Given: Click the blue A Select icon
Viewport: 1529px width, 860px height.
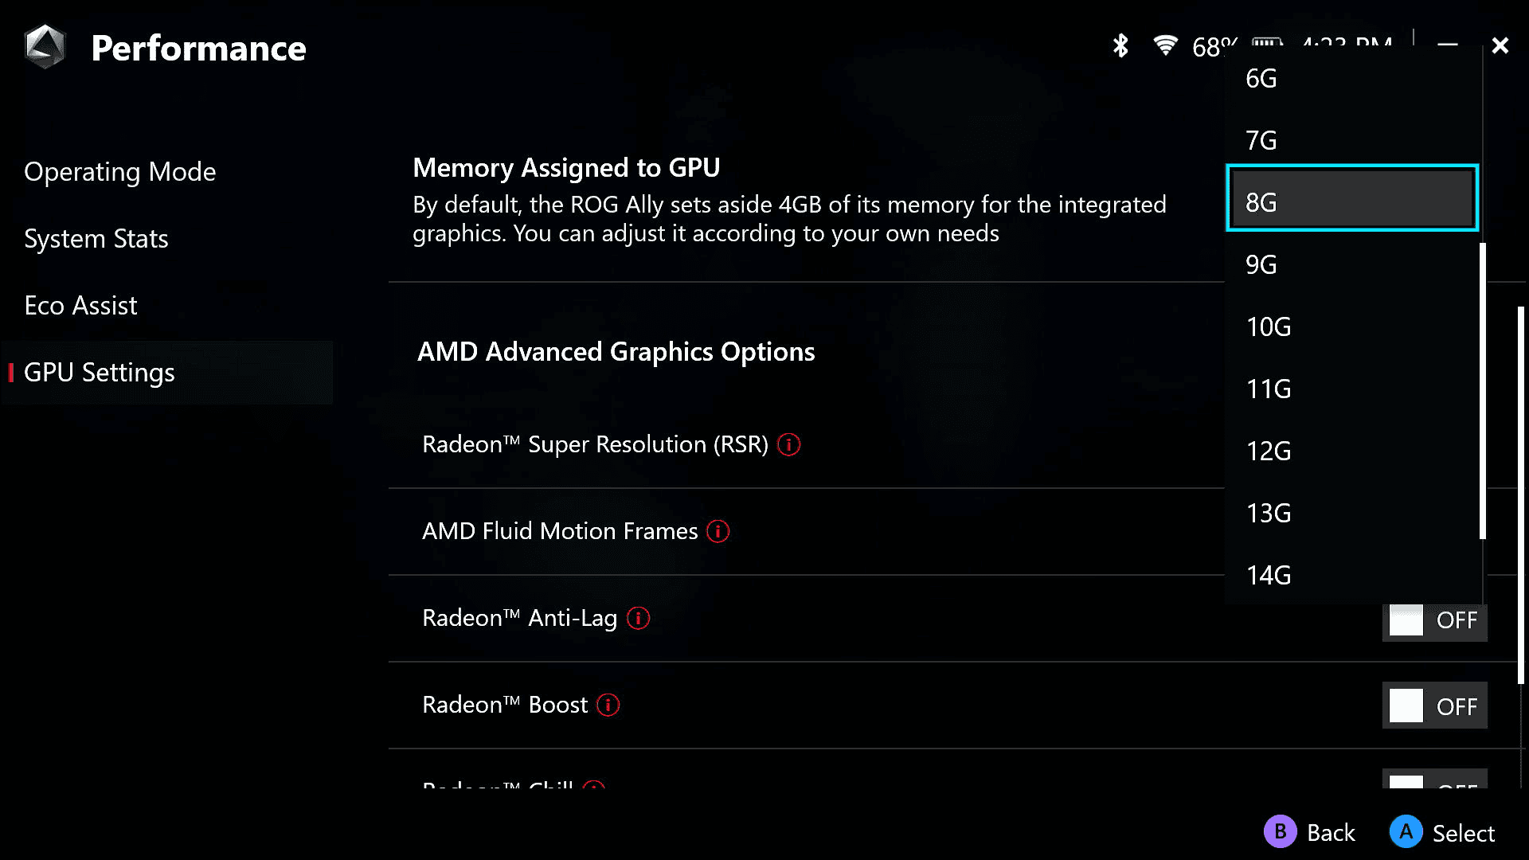Looking at the screenshot, I should 1406,831.
